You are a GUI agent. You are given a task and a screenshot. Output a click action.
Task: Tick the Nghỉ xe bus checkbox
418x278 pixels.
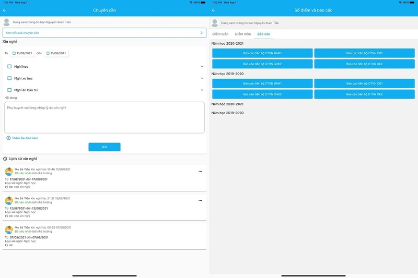pos(9,78)
